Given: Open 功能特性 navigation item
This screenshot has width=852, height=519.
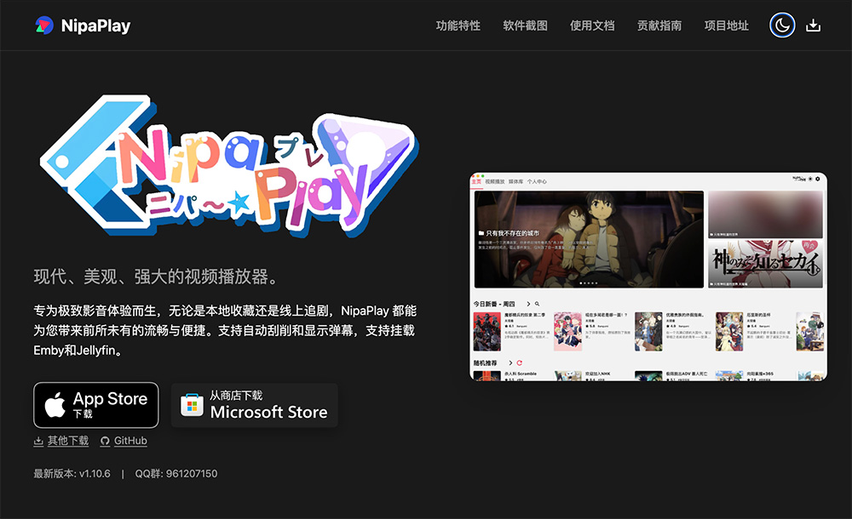Looking at the screenshot, I should pyautogui.click(x=458, y=26).
